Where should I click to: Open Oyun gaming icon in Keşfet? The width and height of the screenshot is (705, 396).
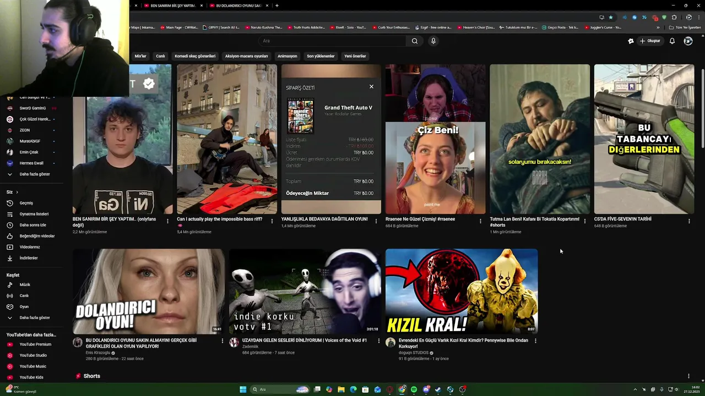[9, 307]
